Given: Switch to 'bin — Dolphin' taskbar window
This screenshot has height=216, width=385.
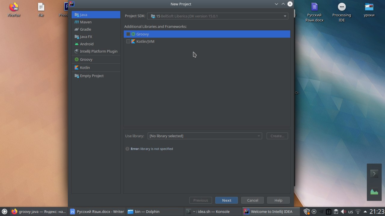Looking at the screenshot, I should click(155, 211).
